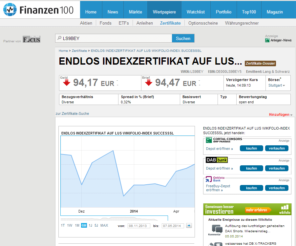Viewport: 296px width, 246px height.
Task: Click the DAB bank logo
Action: point(217,160)
